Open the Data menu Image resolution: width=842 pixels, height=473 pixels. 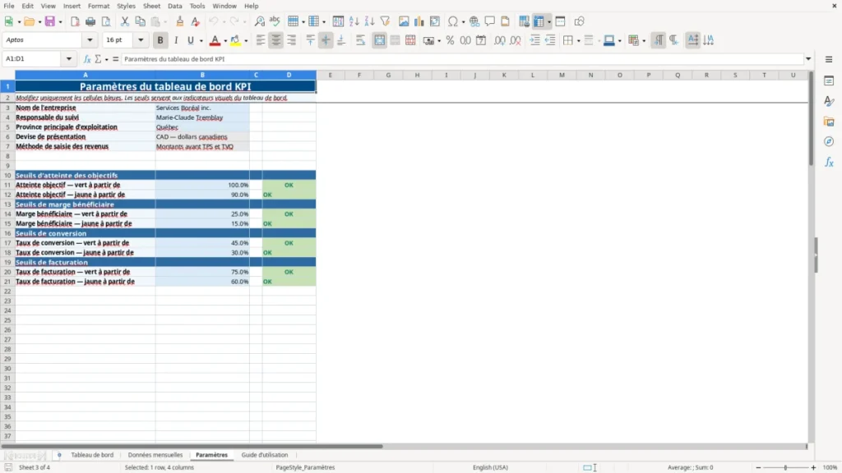(174, 6)
